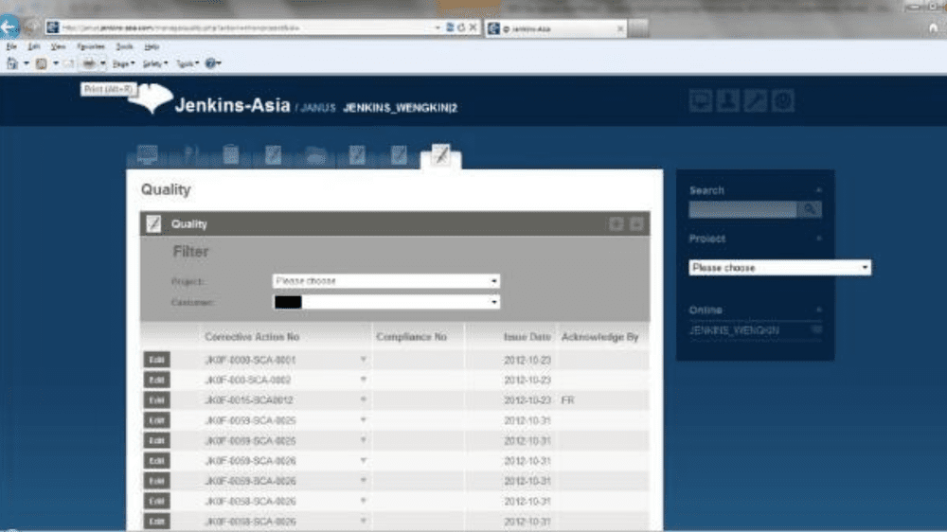Maximize the Quality panel with header icon
Image resolution: width=947 pixels, height=532 pixels.
[x=616, y=224]
